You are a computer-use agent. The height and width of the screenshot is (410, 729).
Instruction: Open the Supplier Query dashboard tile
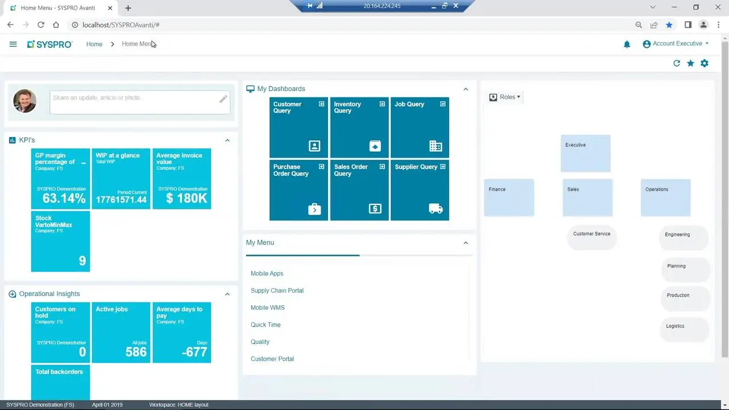pyautogui.click(x=420, y=190)
